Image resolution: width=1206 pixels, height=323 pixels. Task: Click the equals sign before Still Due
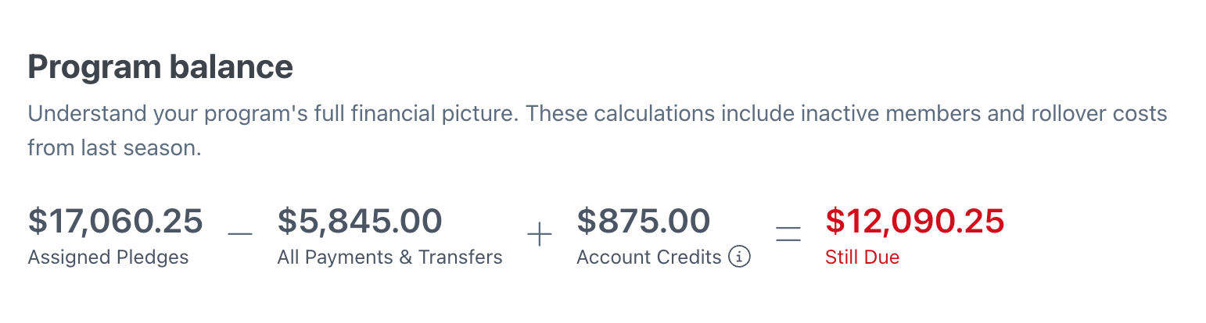[x=788, y=235]
